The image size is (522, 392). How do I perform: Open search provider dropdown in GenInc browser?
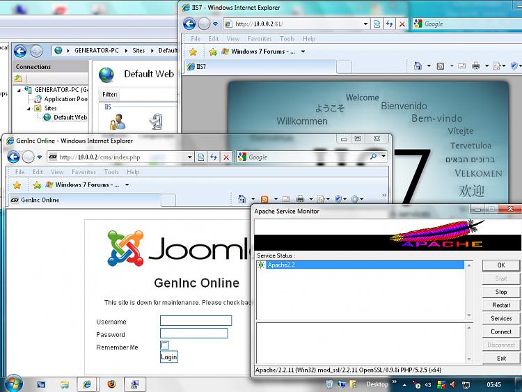[383, 156]
